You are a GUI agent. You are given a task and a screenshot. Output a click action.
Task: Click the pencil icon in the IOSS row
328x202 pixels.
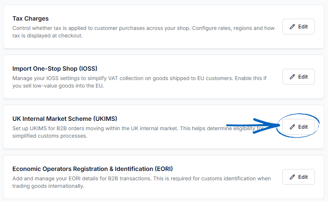click(292, 77)
